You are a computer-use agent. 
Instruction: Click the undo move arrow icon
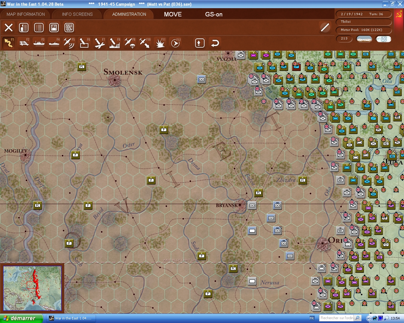[215, 43]
